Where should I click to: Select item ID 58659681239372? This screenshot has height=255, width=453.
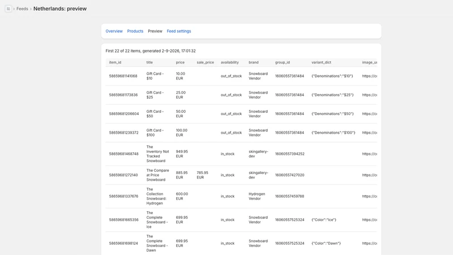pyautogui.click(x=123, y=133)
